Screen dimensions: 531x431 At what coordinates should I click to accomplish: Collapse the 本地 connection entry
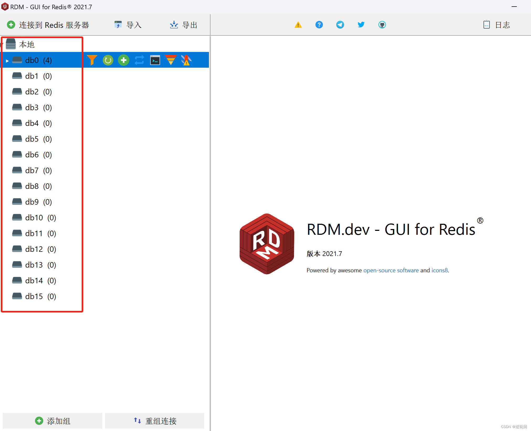(x=2, y=44)
